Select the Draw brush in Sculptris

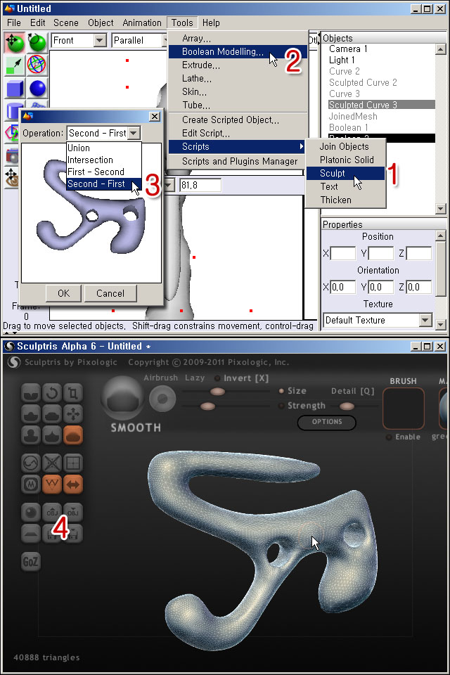point(31,414)
